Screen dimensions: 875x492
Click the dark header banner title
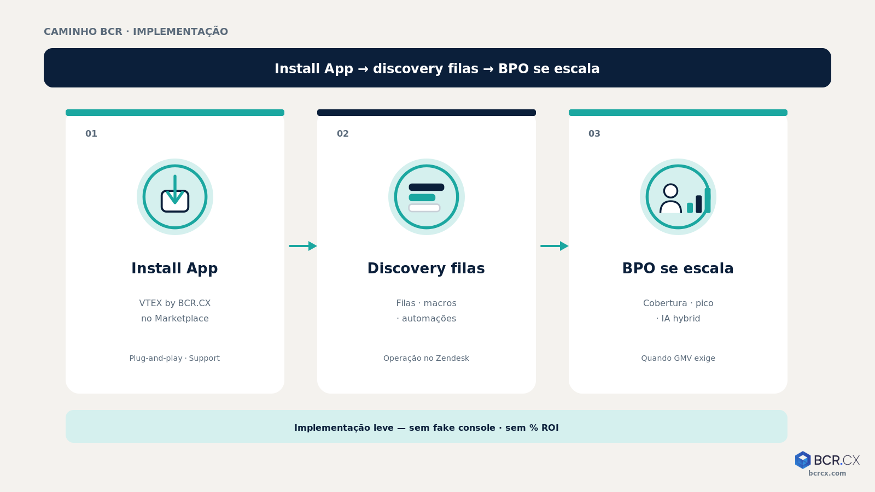pos(437,68)
